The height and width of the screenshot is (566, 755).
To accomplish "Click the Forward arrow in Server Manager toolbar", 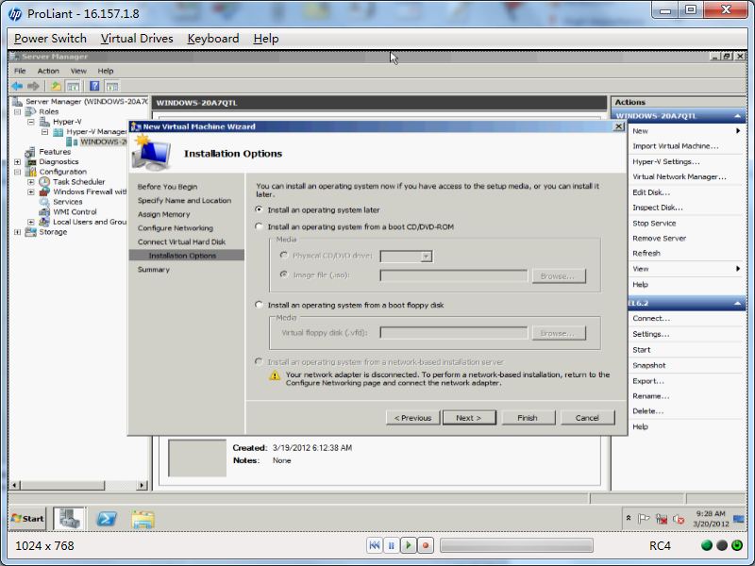I will tap(33, 86).
